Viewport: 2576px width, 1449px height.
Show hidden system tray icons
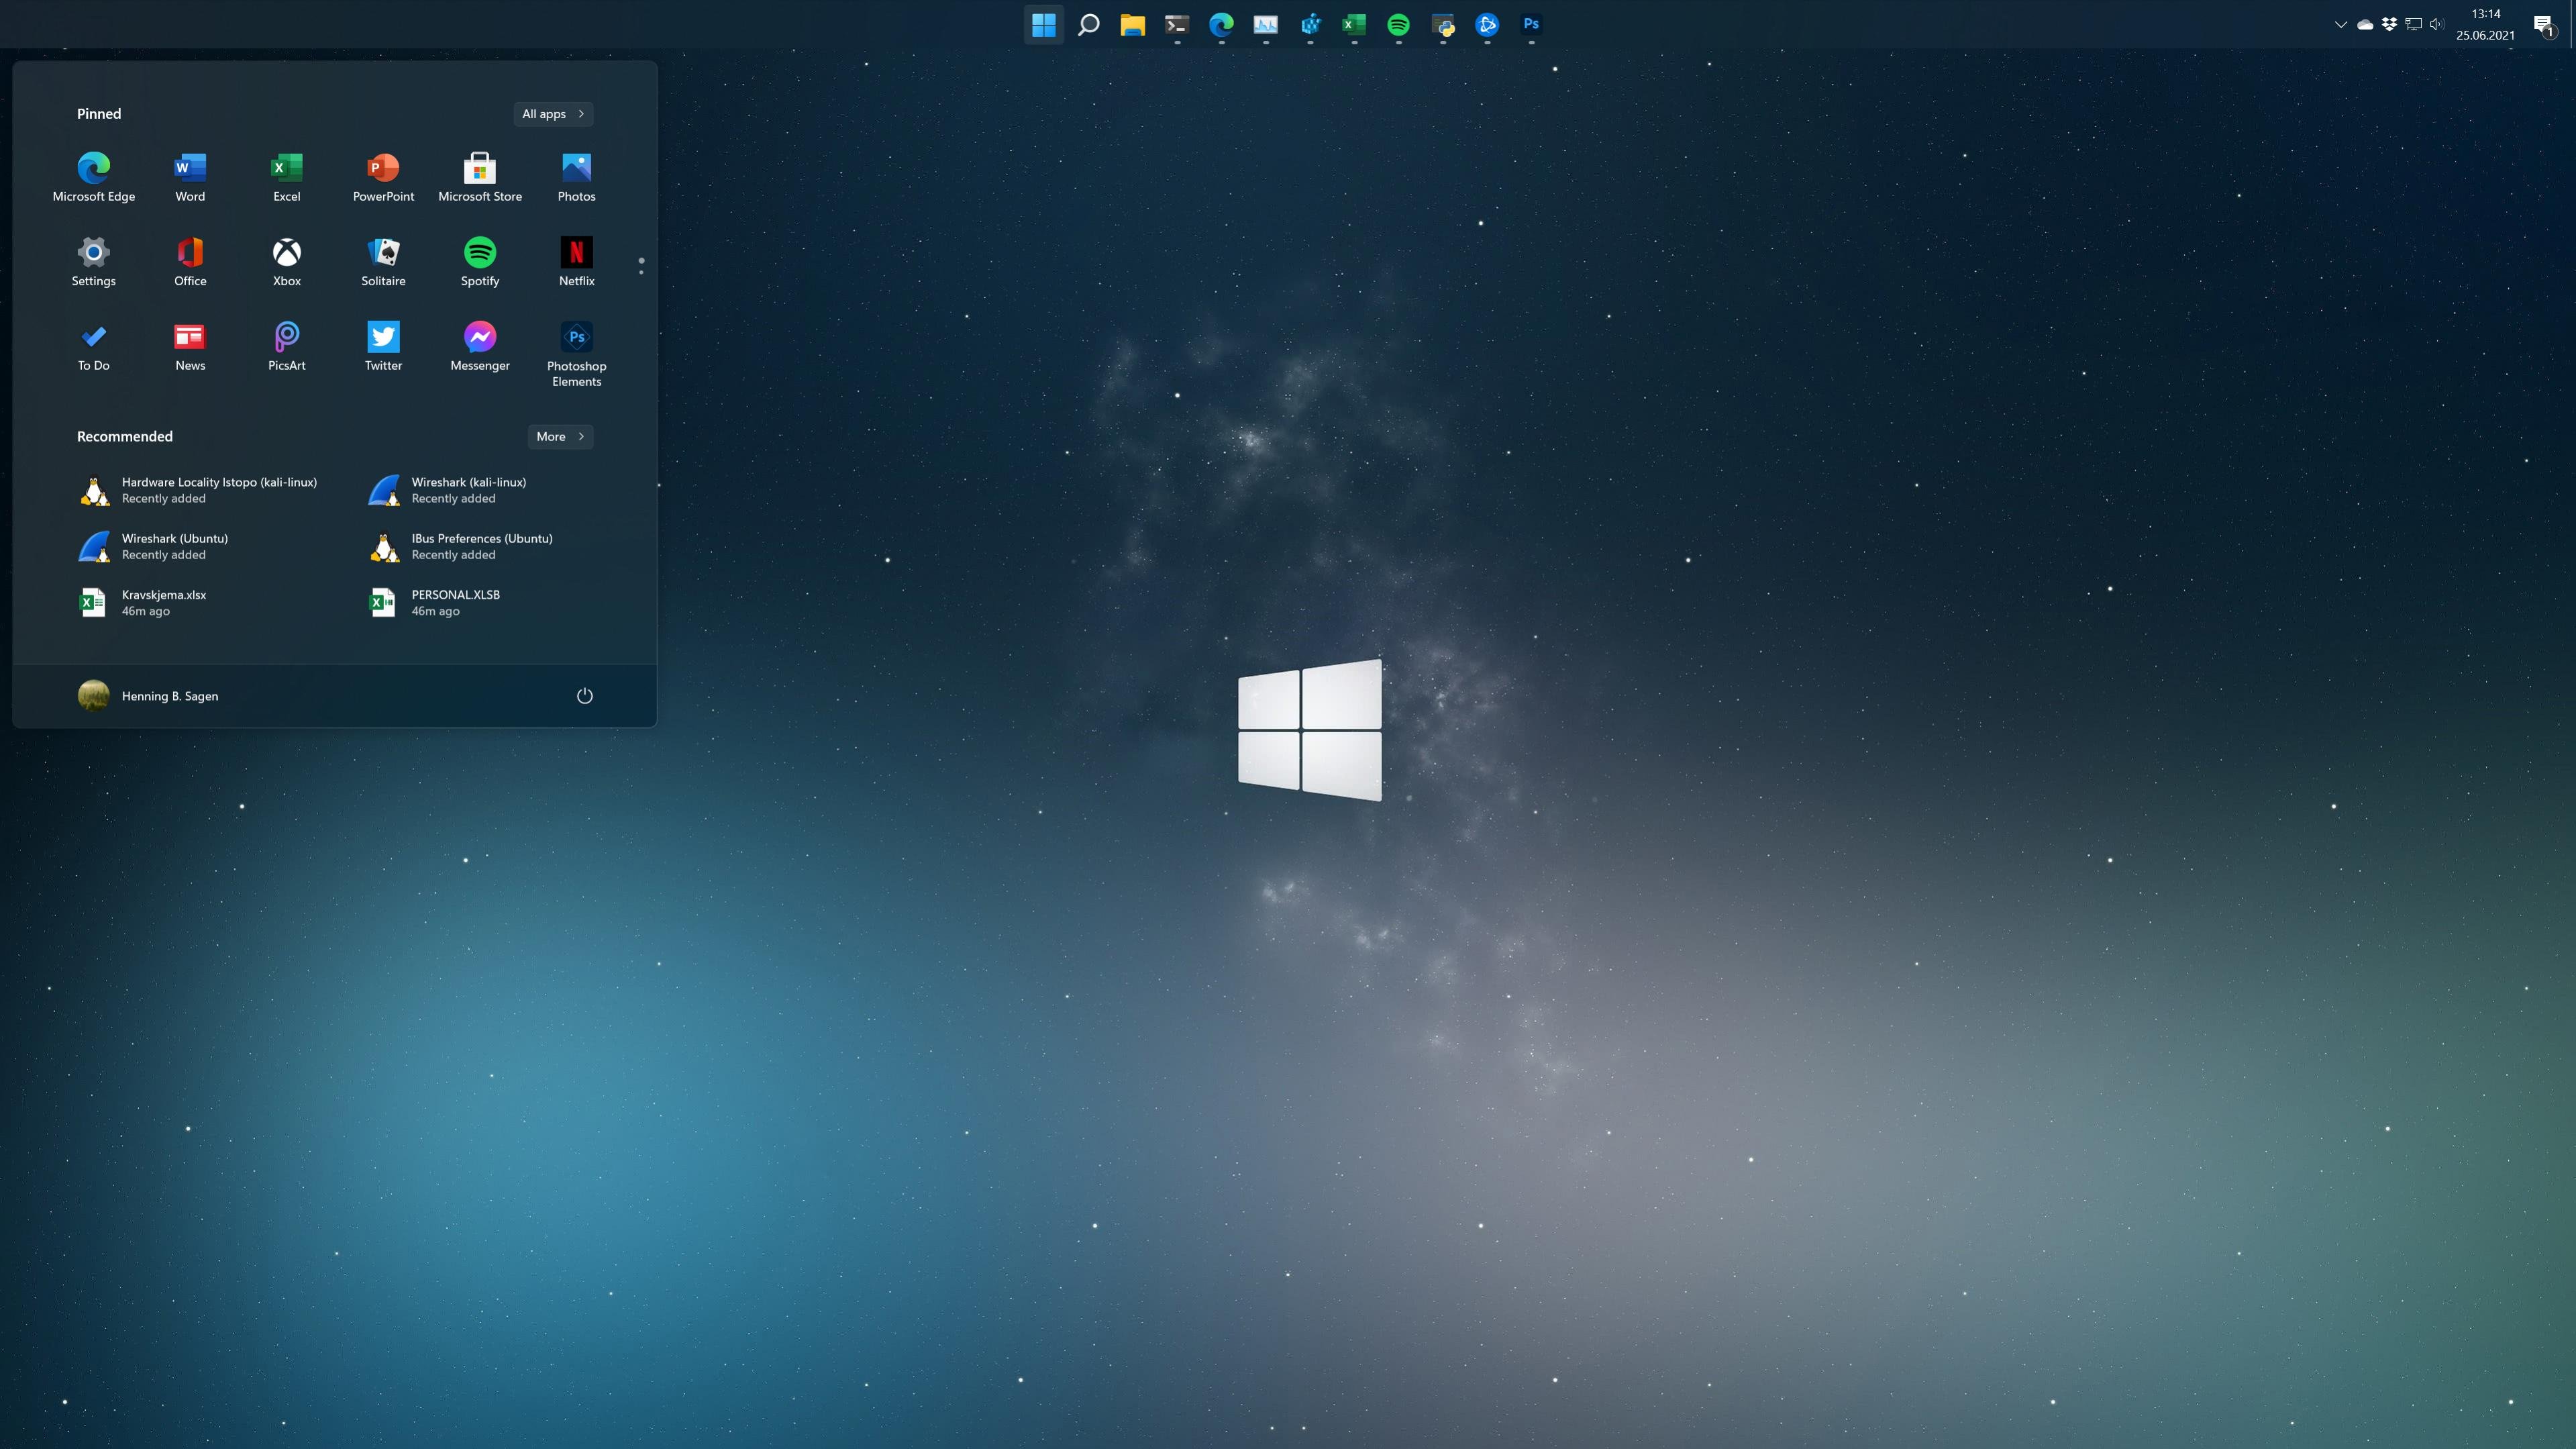2341,24
